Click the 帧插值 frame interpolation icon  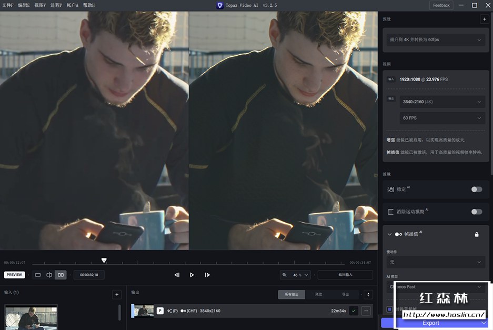coord(398,234)
